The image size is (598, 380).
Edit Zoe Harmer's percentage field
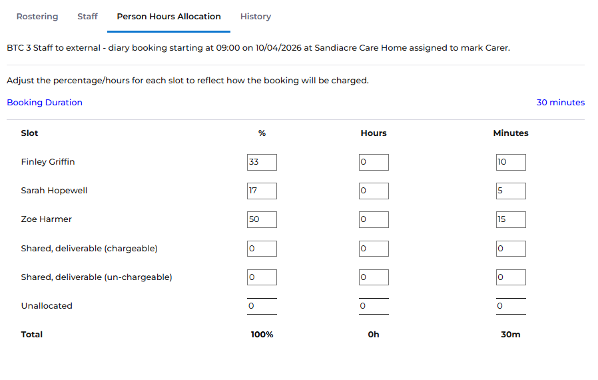coord(262,219)
